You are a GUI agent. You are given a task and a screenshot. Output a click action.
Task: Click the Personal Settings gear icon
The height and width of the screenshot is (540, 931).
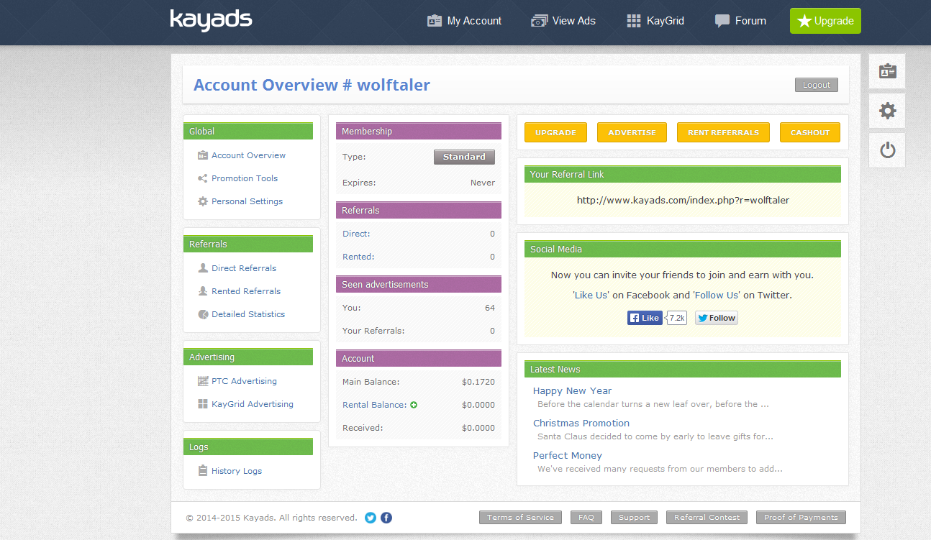tap(203, 201)
